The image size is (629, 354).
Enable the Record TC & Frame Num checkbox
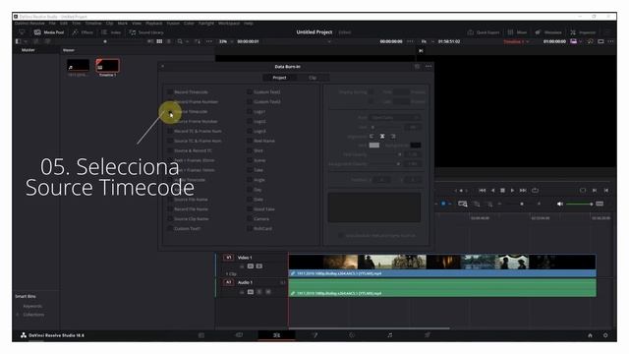coord(170,131)
